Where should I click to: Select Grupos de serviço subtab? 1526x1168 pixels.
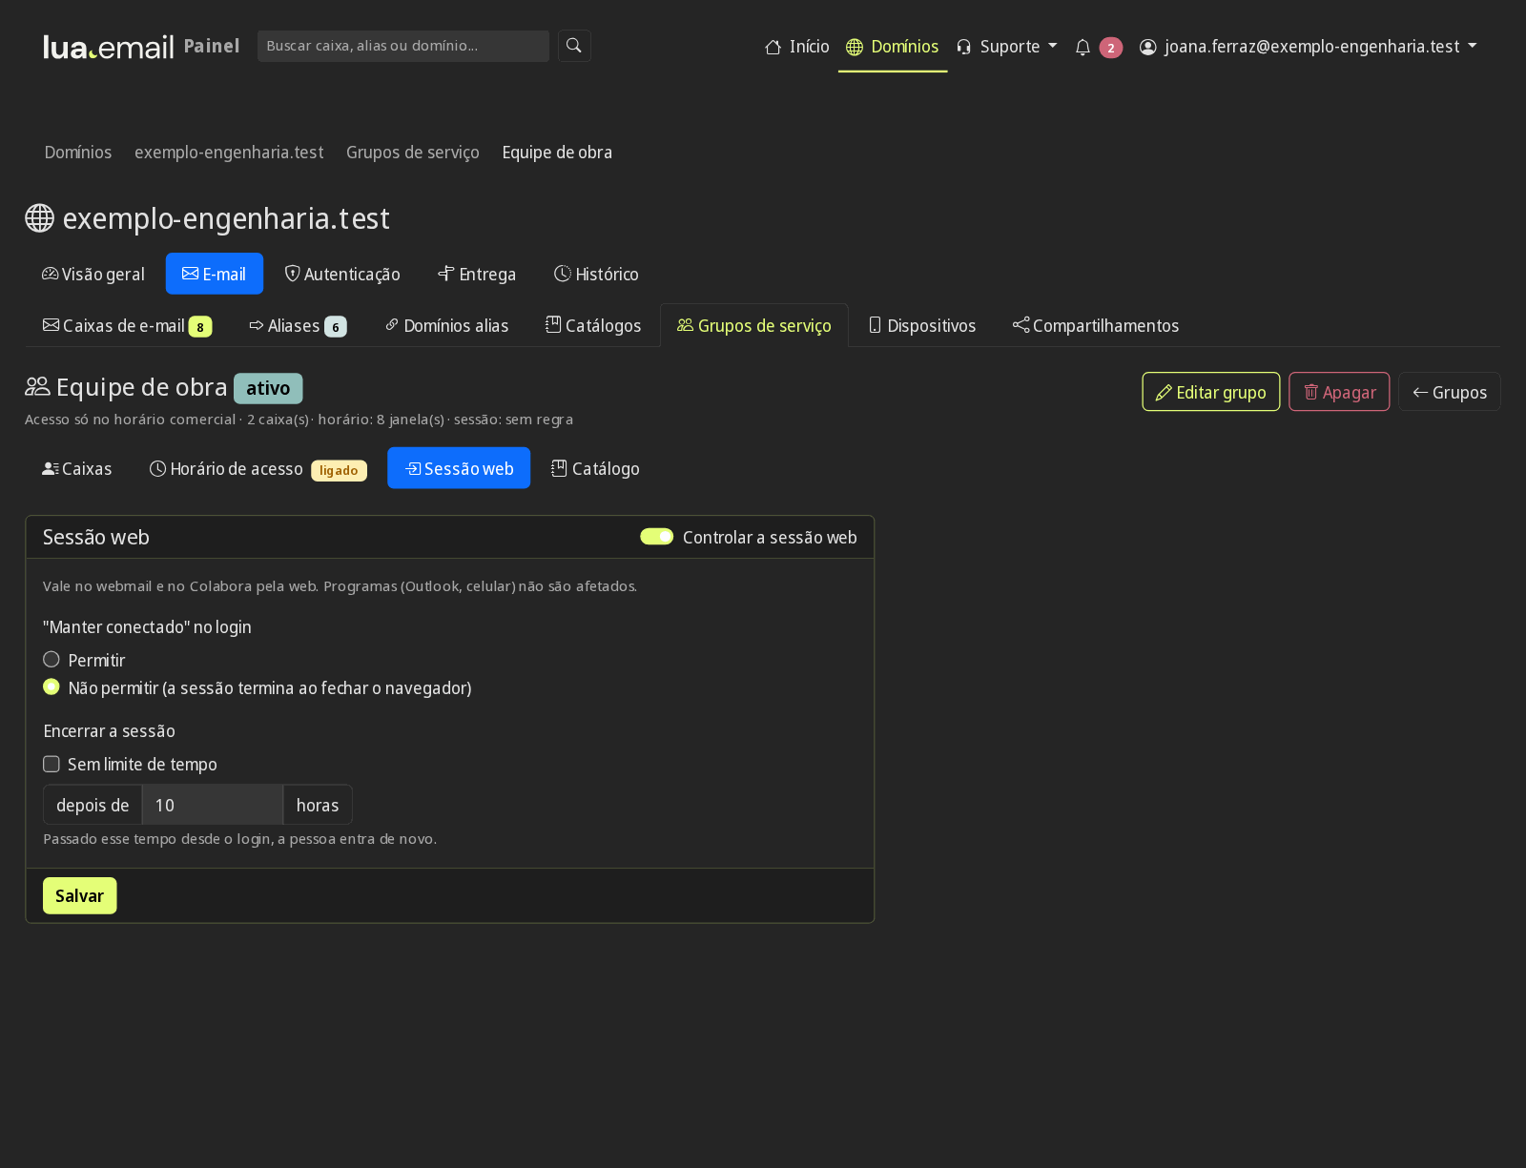pyautogui.click(x=754, y=326)
